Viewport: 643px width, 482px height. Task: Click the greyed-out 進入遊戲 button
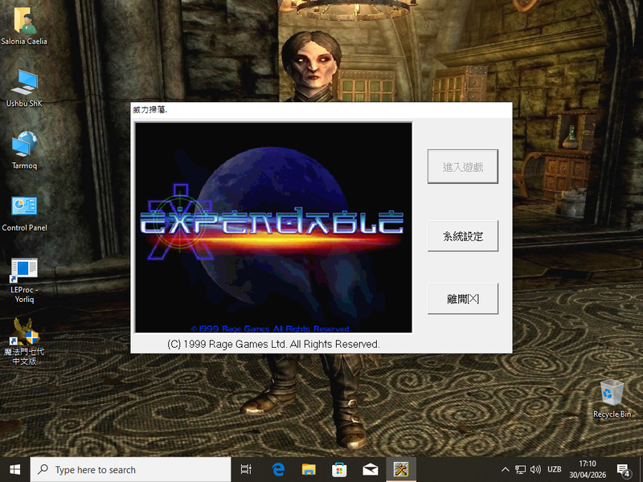(x=463, y=166)
